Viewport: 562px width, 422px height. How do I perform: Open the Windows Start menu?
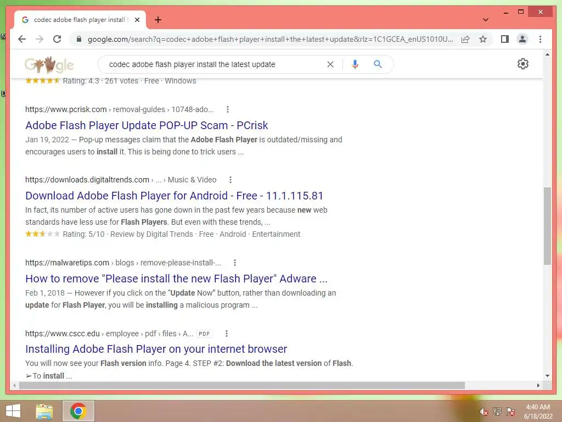[x=13, y=411]
